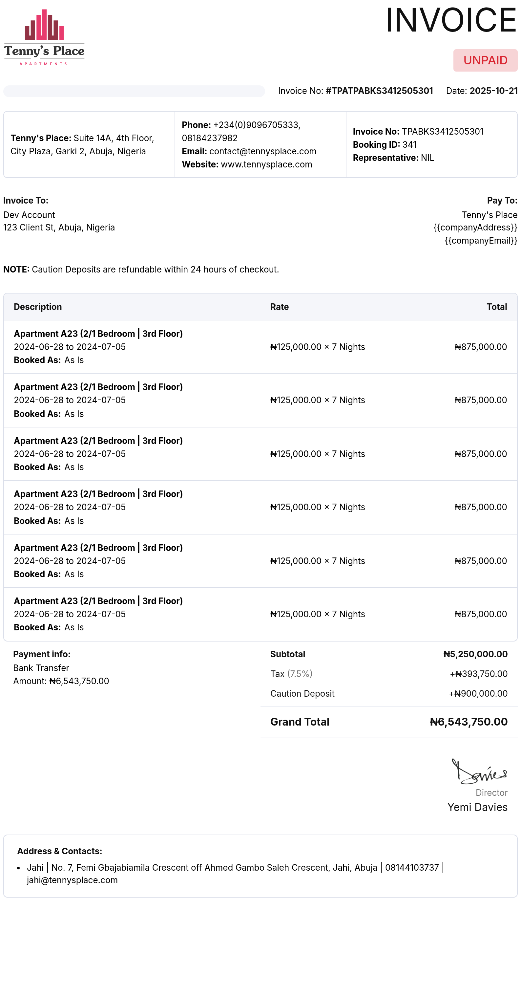This screenshot has height=1002, width=521.
Task: Select the invoice date 2025-10-21
Action: 493,91
